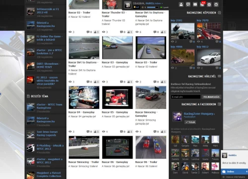Viewport: 248px width, 179px height.
Task: Click Facebook fan avatar named Róbert
Action: tap(205, 167)
